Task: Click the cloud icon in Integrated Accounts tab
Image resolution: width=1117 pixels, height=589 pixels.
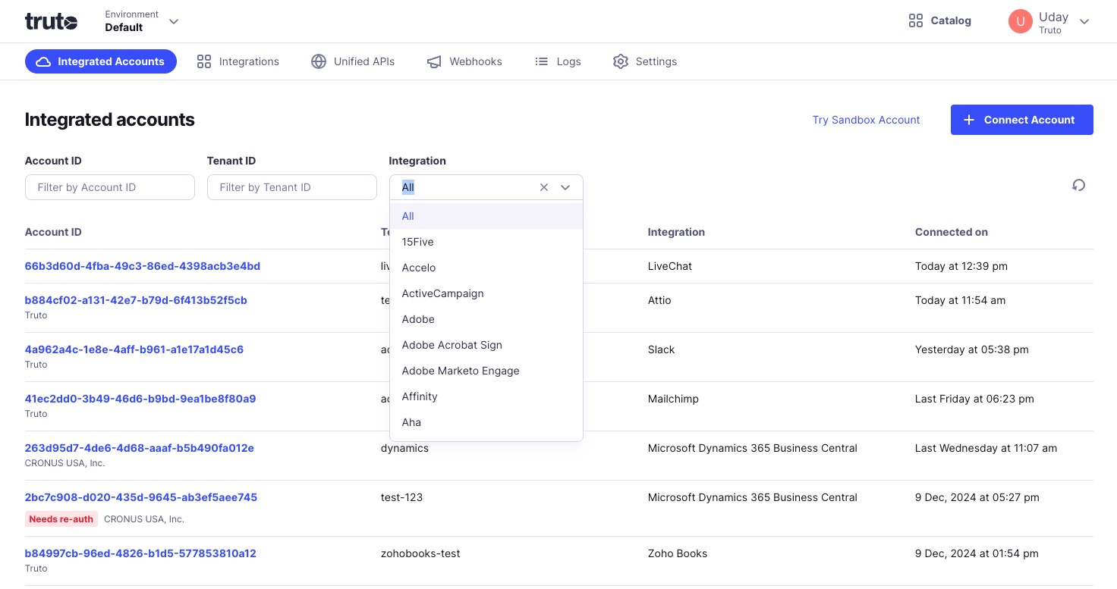Action: coord(44,61)
